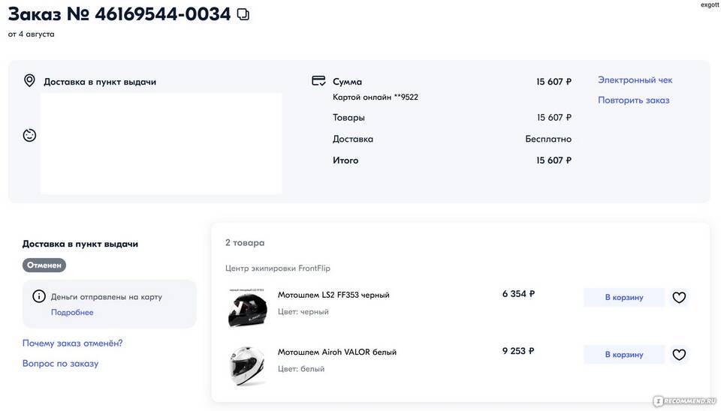
Task: Add LS2 FF353 helmet В корзину
Action: 624,298
